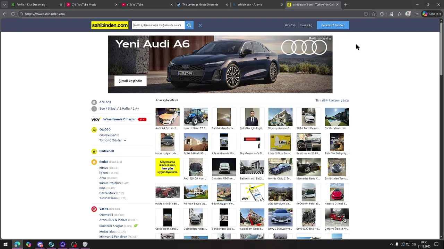Open the Turistik Tesis category link

(x=108, y=198)
